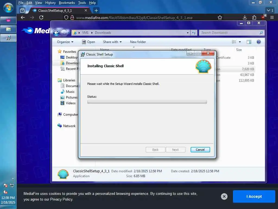Select Videos library
The height and width of the screenshot is (209, 278).
point(68,103)
